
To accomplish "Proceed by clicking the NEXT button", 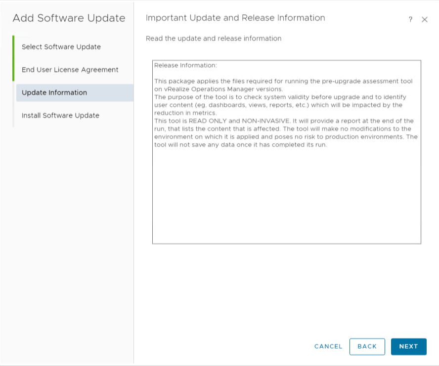I will pyautogui.click(x=408, y=346).
